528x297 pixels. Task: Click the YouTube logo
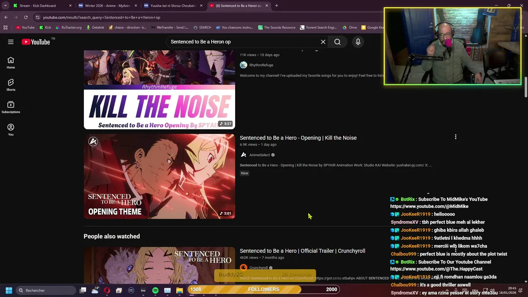click(x=36, y=42)
